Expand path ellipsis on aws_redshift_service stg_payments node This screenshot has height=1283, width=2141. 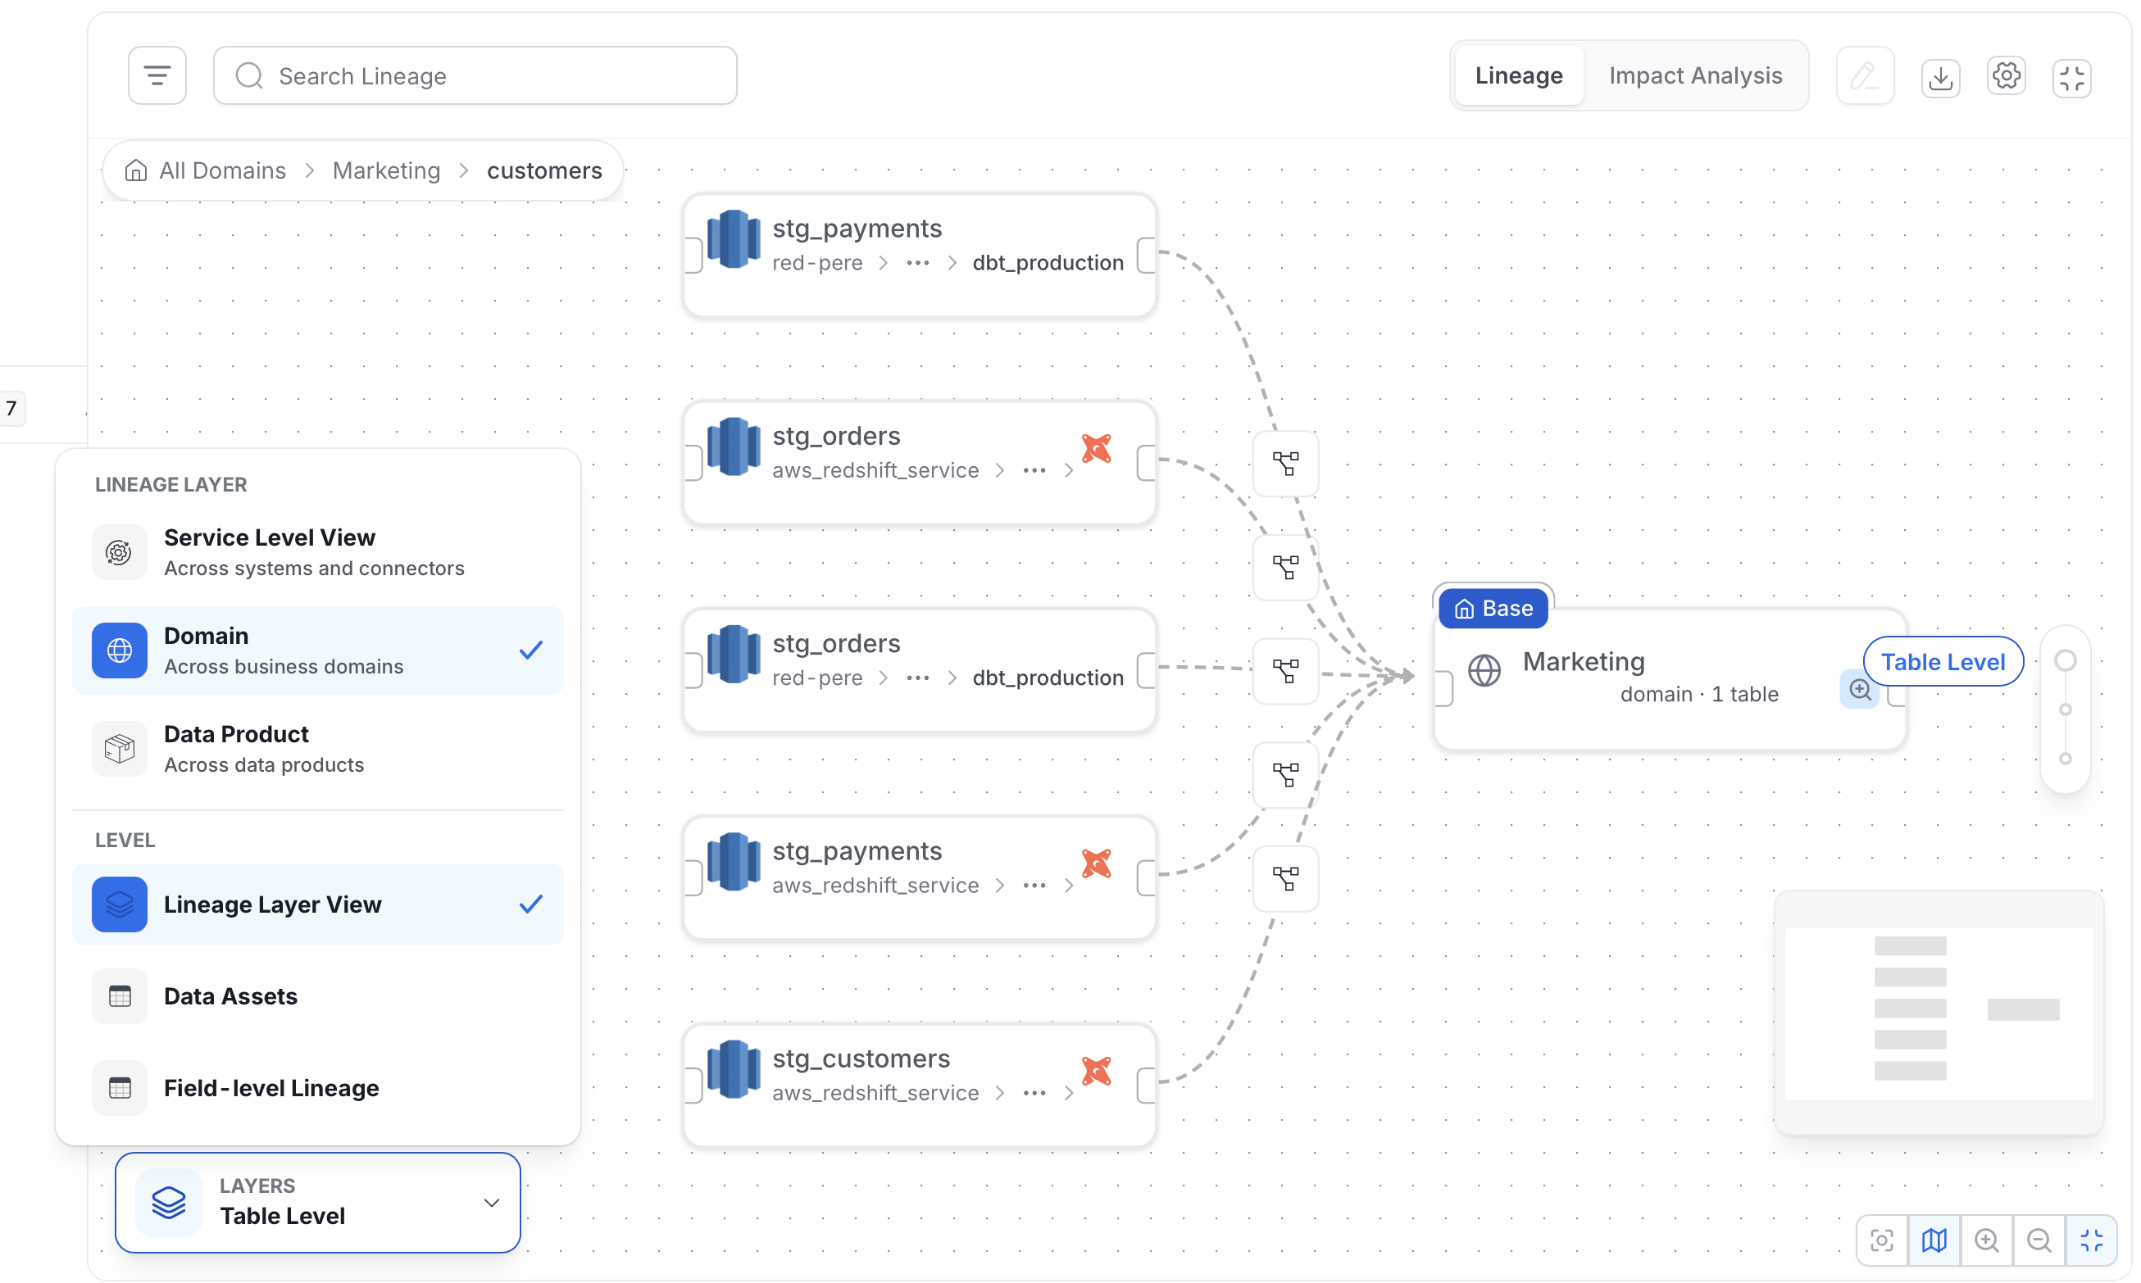click(x=1034, y=886)
